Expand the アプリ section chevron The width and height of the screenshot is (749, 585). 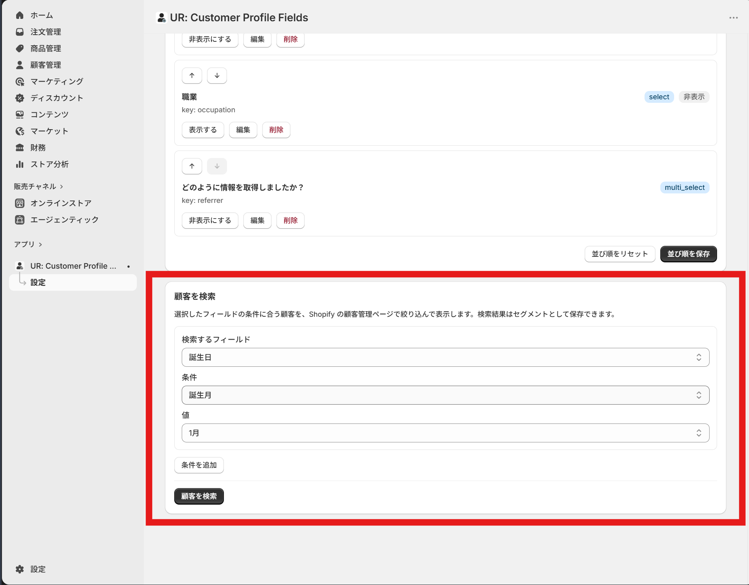40,245
